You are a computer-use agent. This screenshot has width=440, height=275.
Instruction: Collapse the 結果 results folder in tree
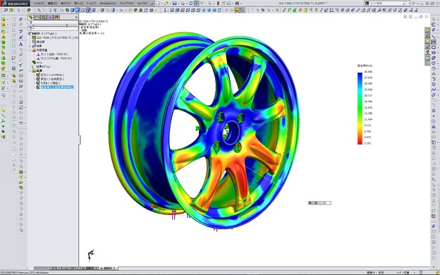click(30, 71)
